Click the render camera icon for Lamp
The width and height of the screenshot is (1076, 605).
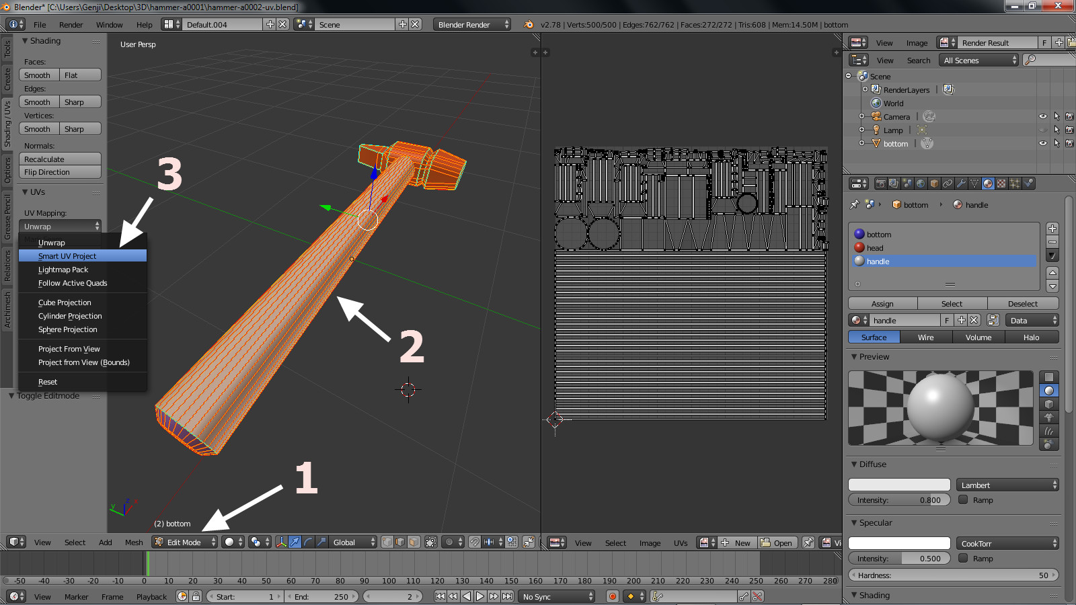point(1069,130)
